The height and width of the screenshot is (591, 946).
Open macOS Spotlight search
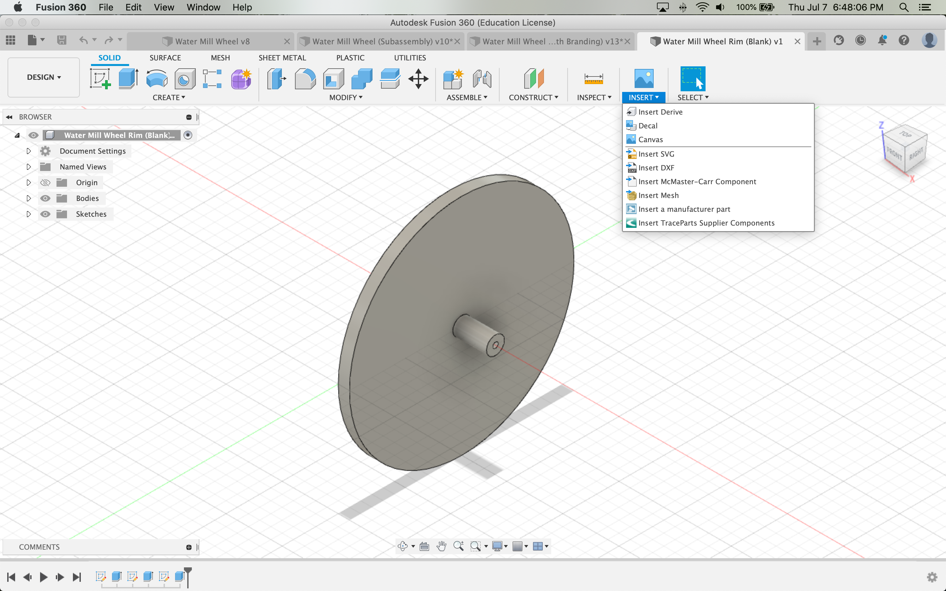click(x=904, y=8)
